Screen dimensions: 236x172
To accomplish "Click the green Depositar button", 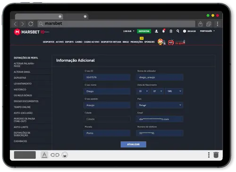I will [x=144, y=31].
